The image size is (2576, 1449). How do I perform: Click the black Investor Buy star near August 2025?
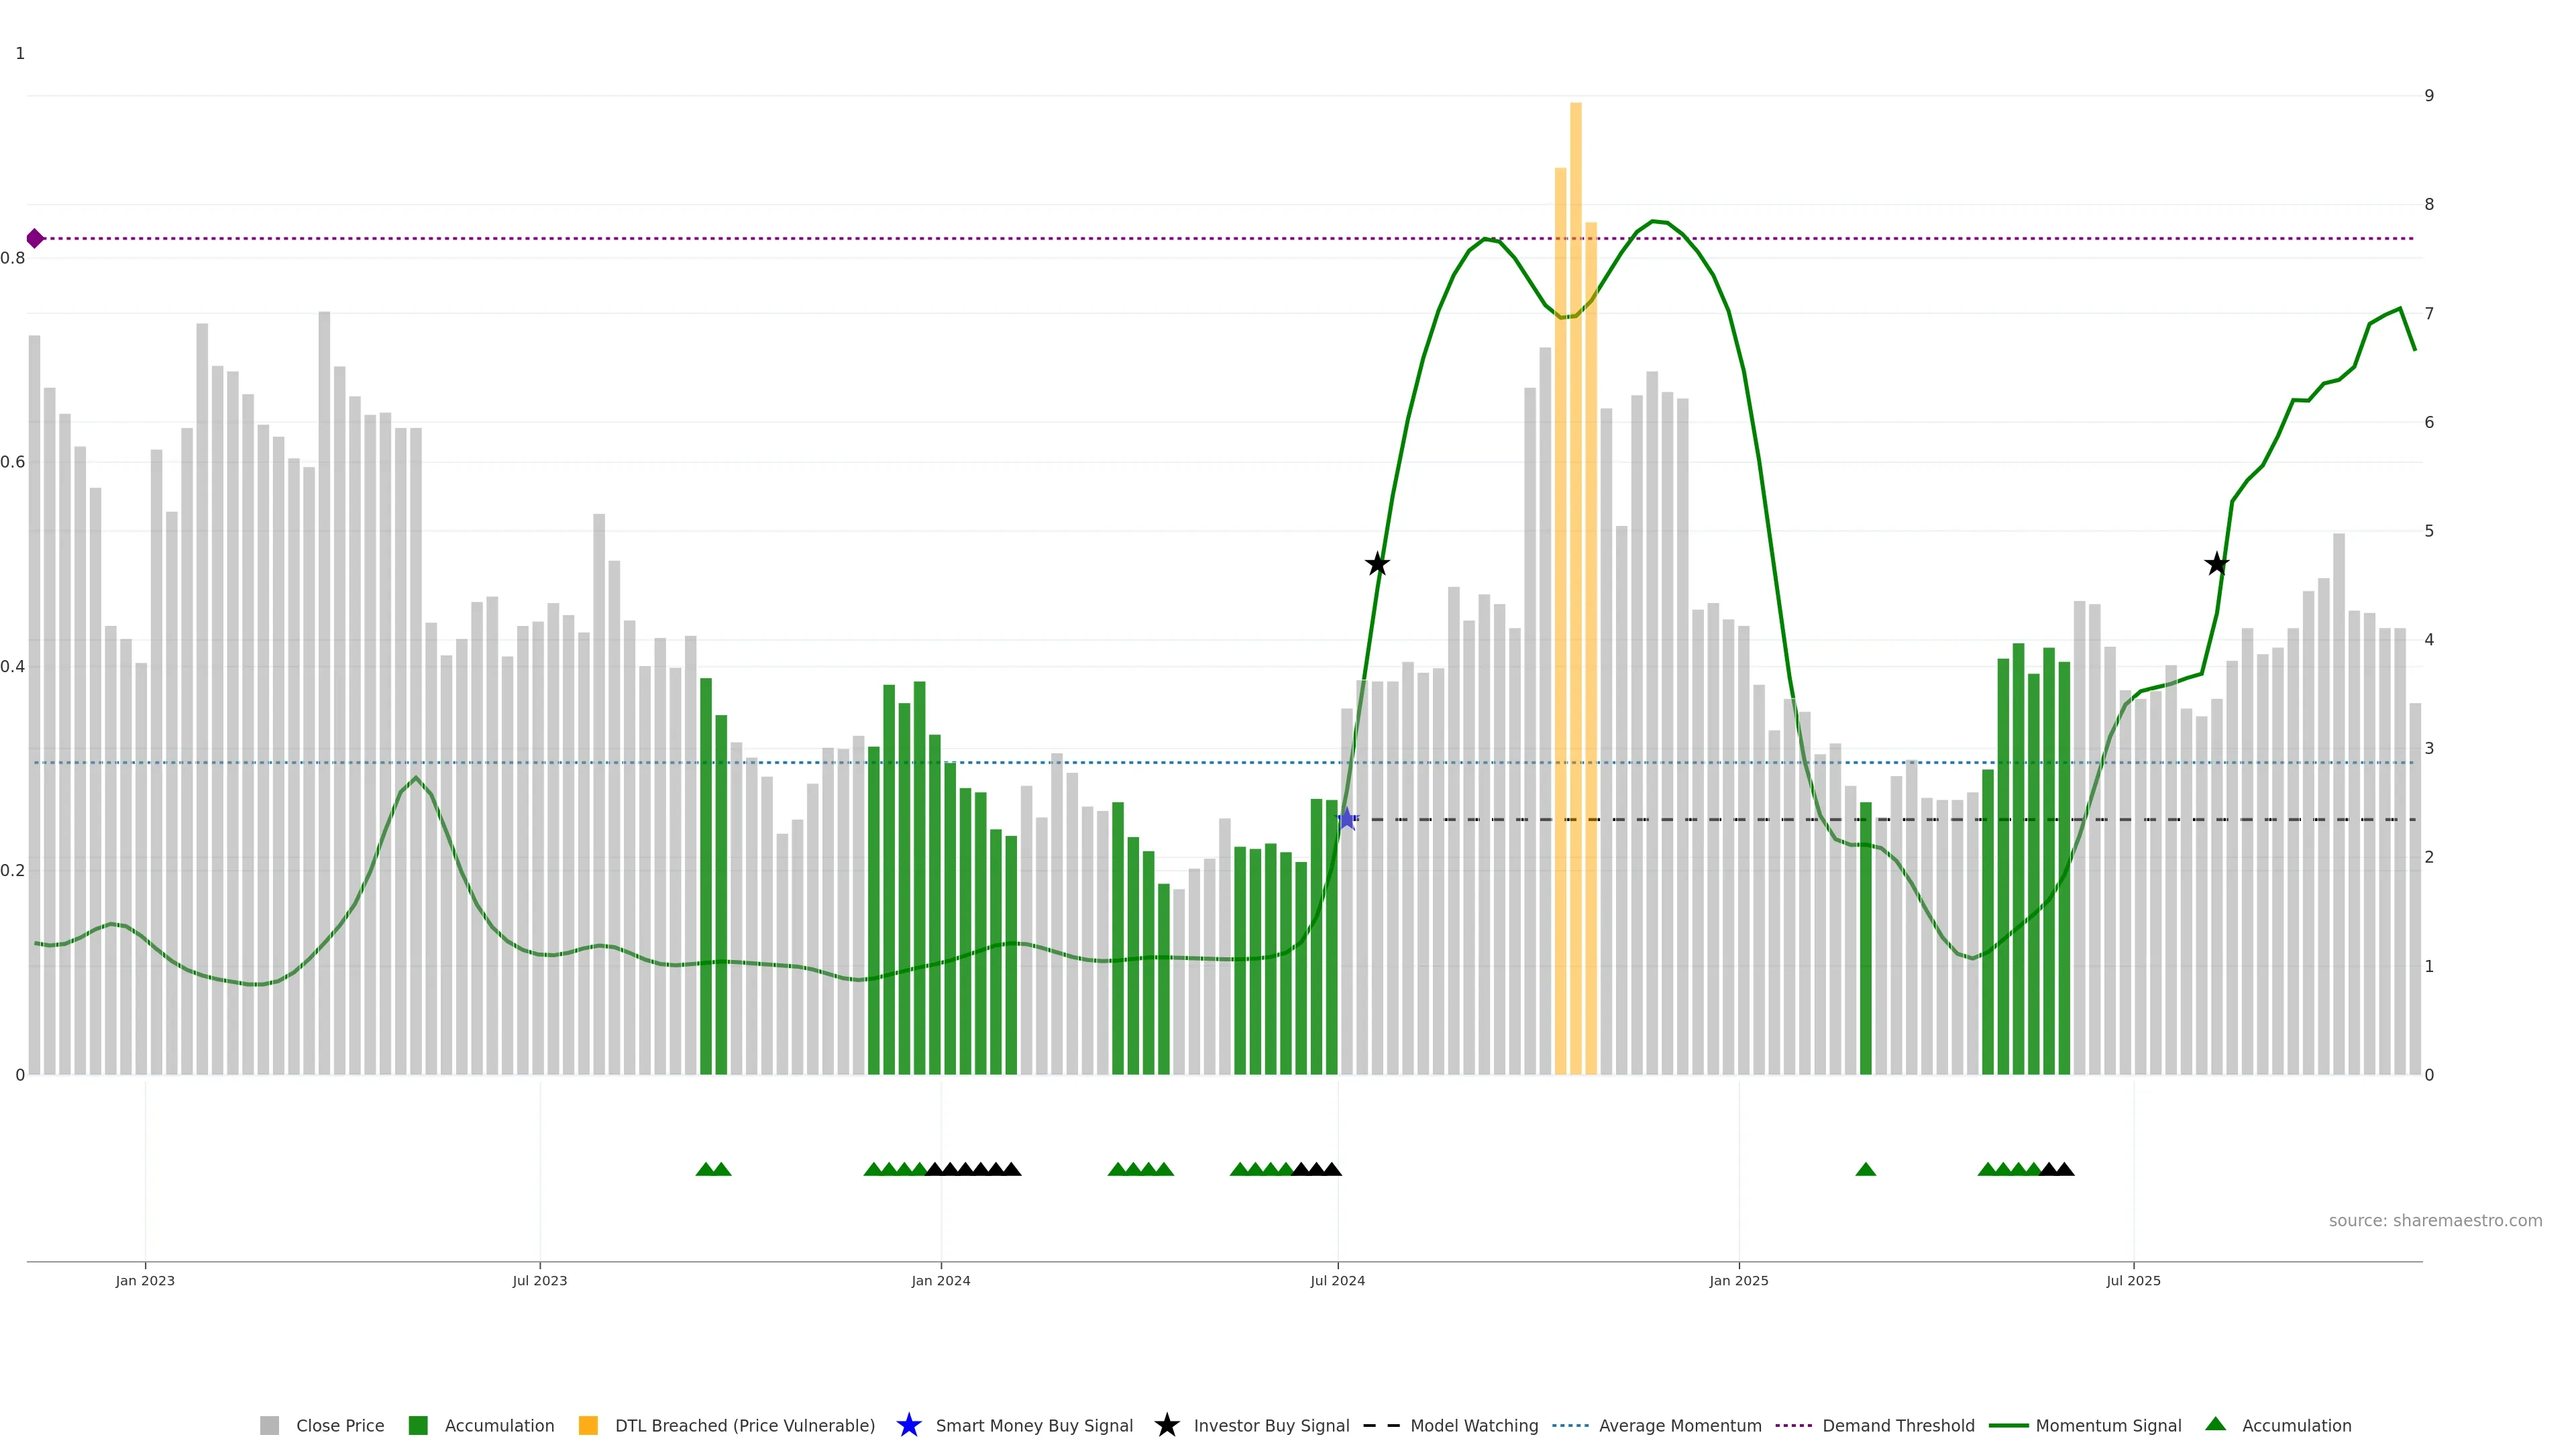point(2216,564)
